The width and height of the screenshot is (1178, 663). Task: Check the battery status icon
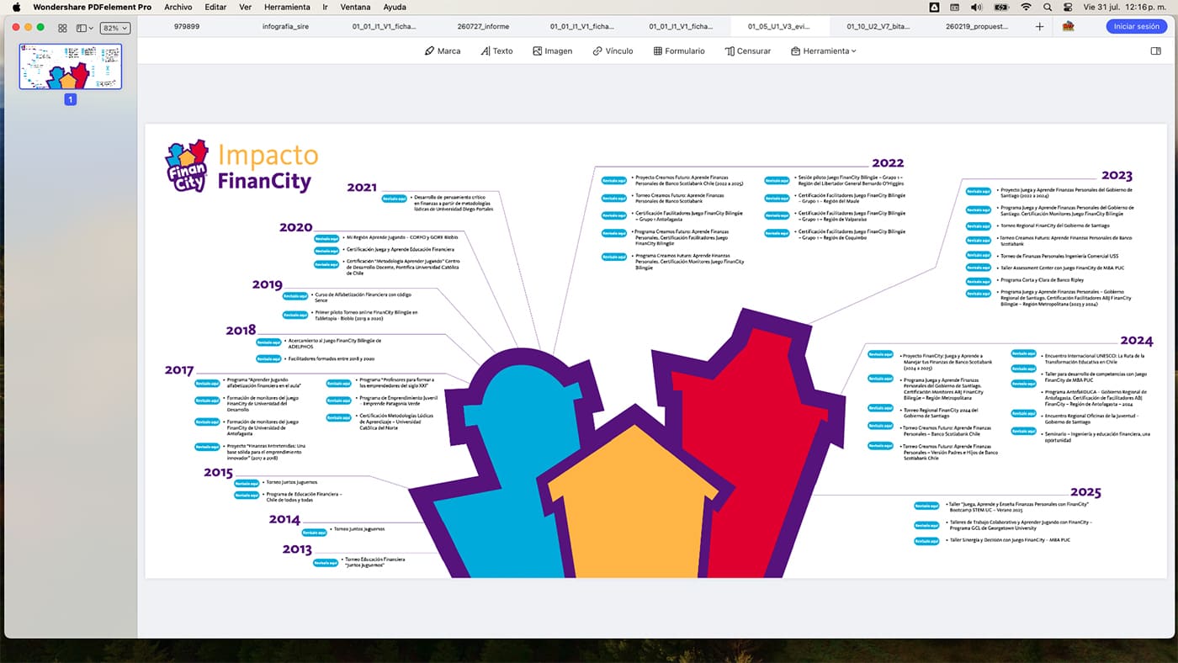1001,7
